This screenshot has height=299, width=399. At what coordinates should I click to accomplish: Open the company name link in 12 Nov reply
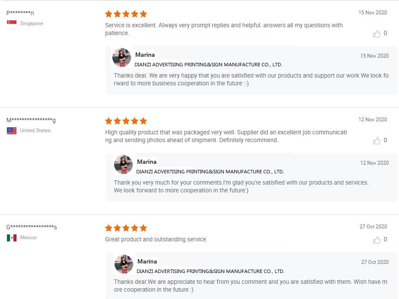click(210, 172)
